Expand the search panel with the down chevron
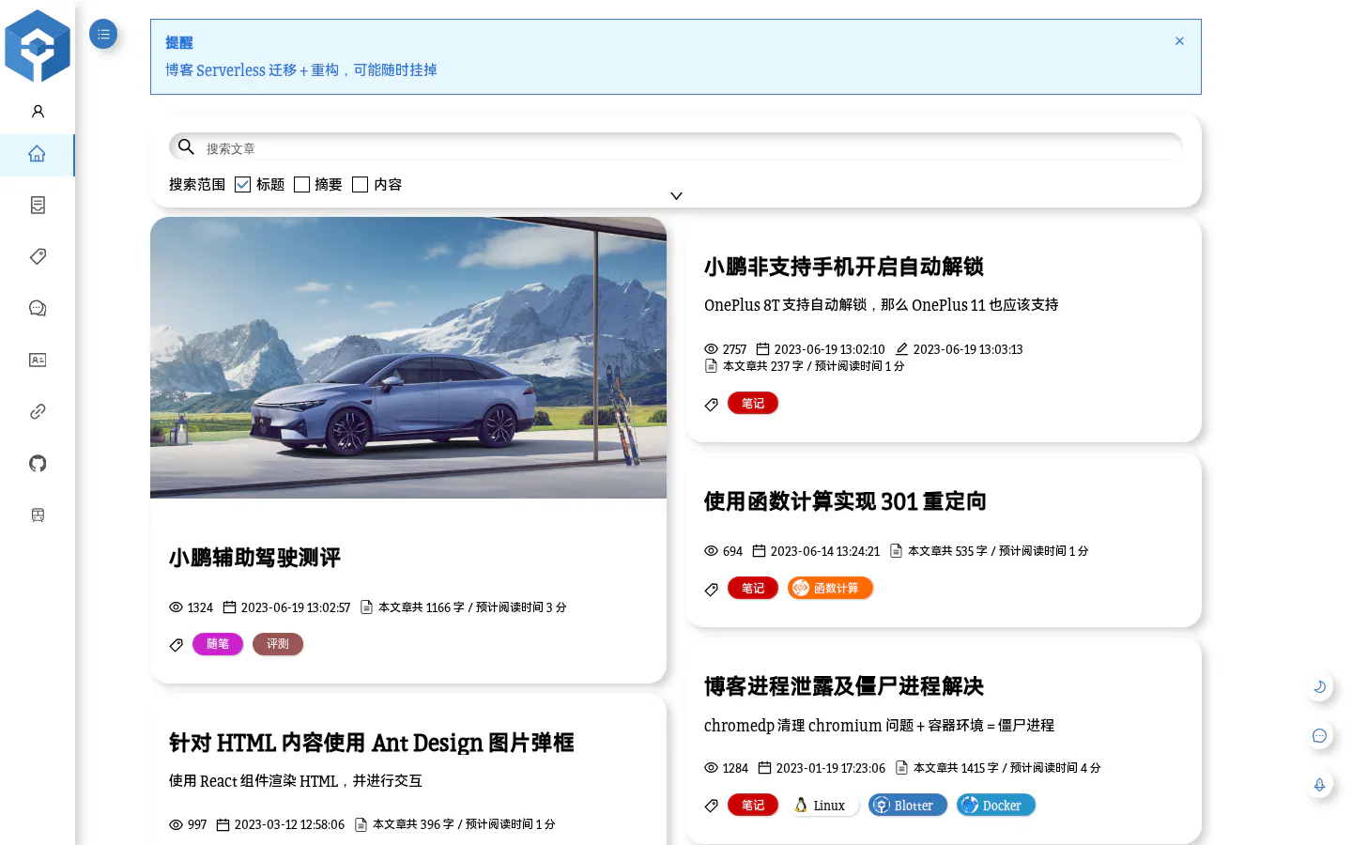1352x845 pixels. pos(676,196)
